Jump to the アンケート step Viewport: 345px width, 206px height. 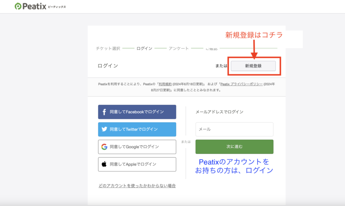[178, 48]
